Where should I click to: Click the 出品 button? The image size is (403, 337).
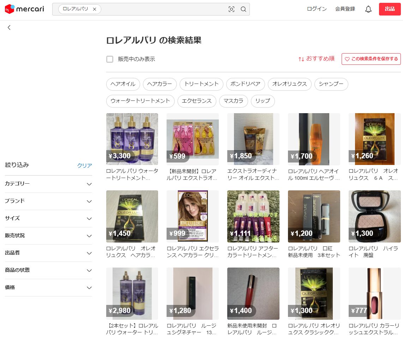pos(390,9)
